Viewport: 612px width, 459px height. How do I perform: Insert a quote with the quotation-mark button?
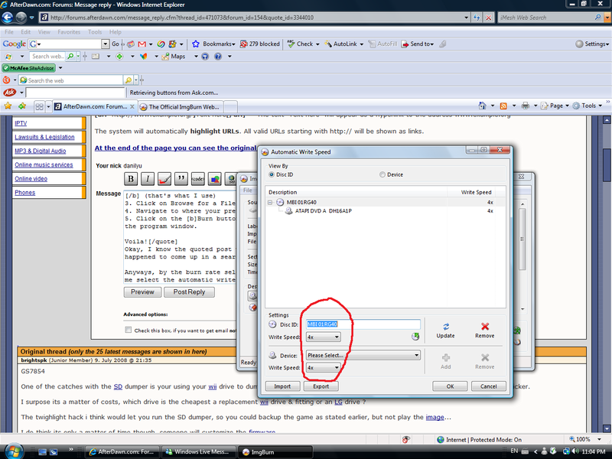(x=181, y=179)
